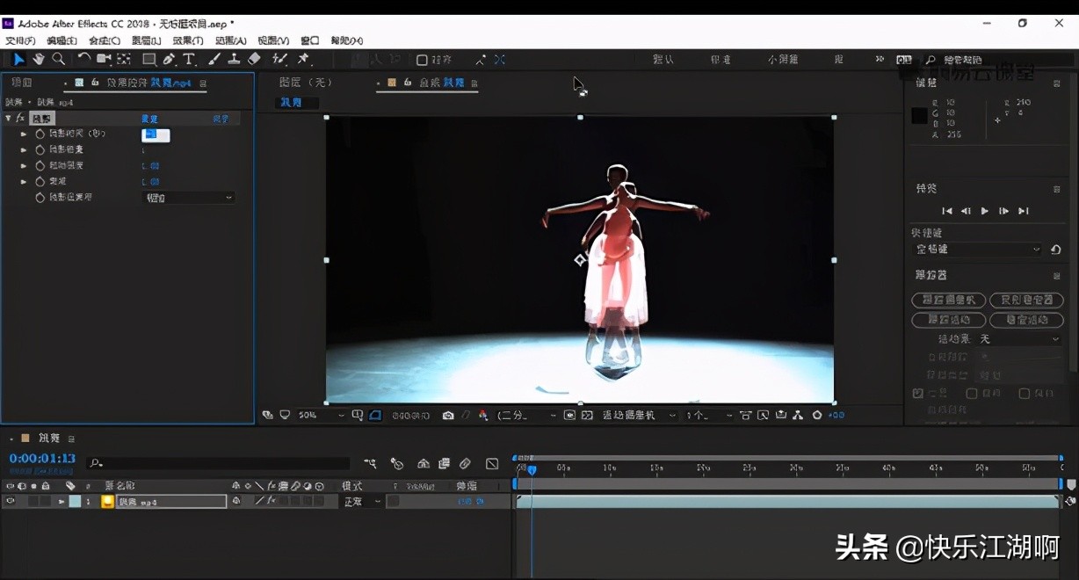The image size is (1079, 580).
Task: Select the Rectangle shape tool
Action: point(148,59)
